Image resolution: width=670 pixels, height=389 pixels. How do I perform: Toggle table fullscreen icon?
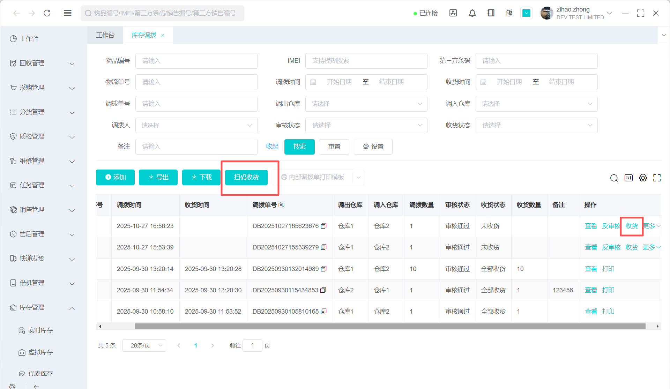pos(657,178)
